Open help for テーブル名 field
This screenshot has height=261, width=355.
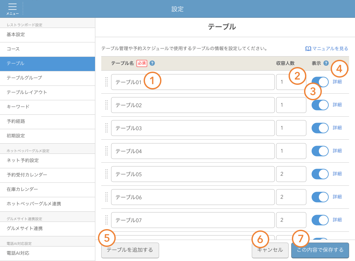coord(152,63)
